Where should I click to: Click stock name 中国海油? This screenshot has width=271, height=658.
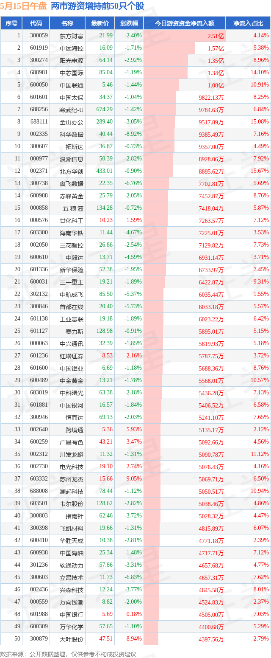pyautogui.click(x=72, y=553)
